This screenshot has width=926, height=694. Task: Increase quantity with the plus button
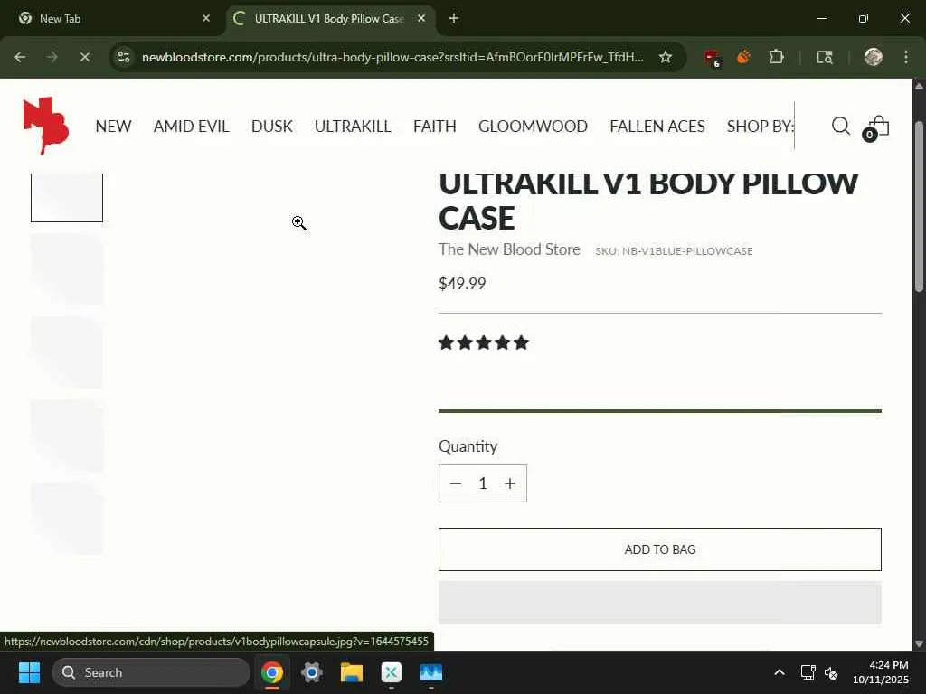click(510, 484)
